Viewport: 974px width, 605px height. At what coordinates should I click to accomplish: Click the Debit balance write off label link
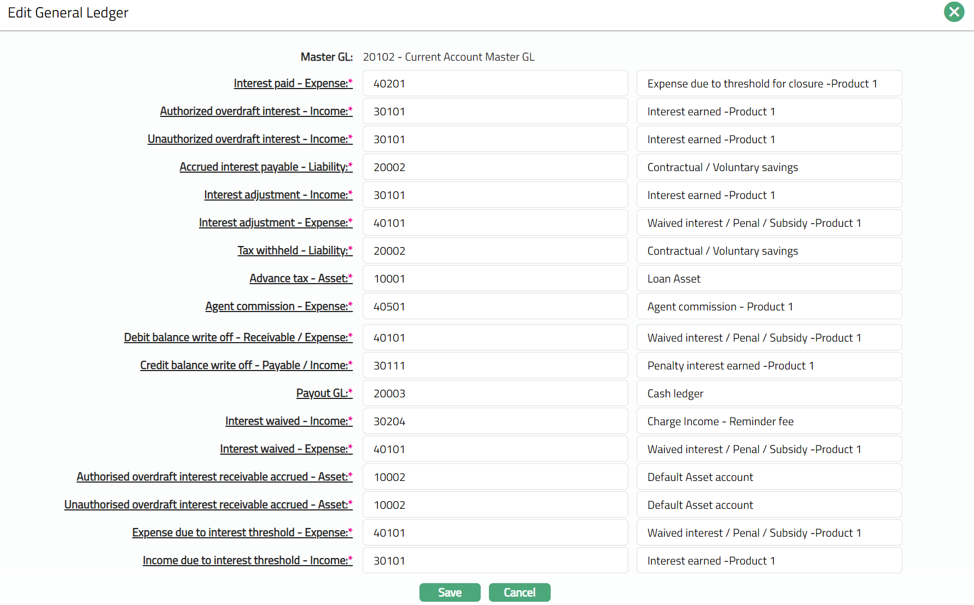(x=238, y=338)
